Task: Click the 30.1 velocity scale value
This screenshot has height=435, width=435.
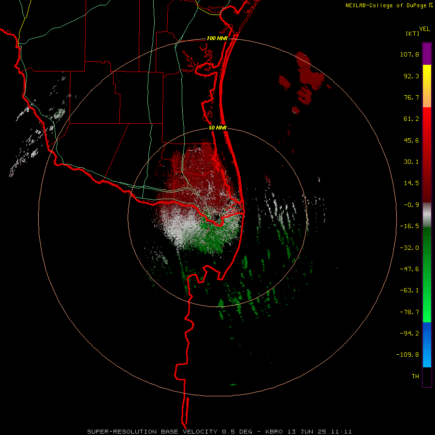Action: click(411, 162)
